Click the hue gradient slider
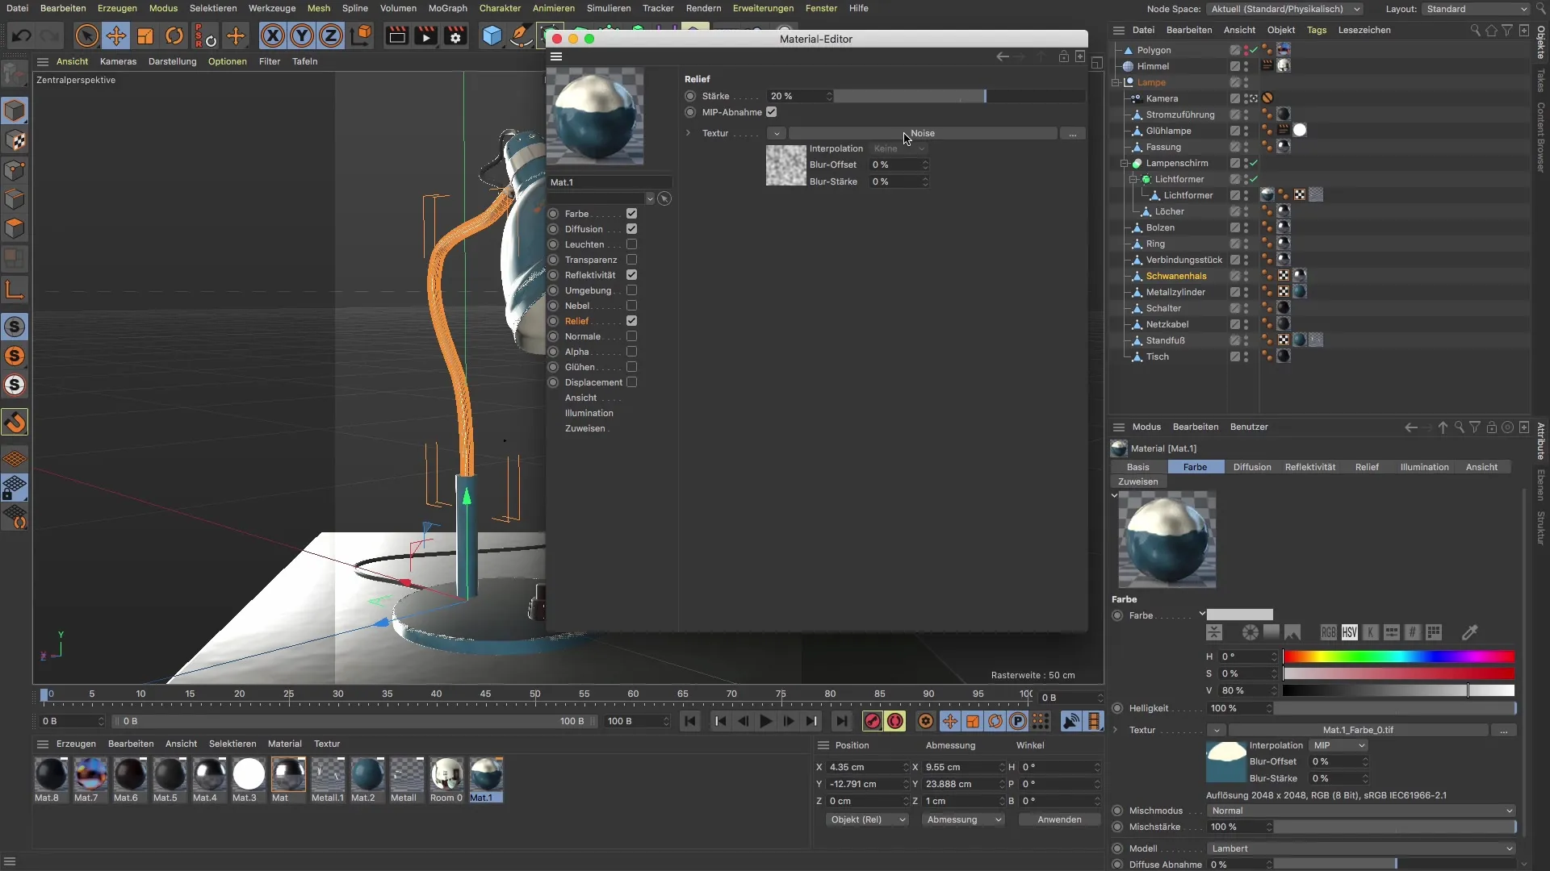This screenshot has height=871, width=1550. coord(1398,656)
